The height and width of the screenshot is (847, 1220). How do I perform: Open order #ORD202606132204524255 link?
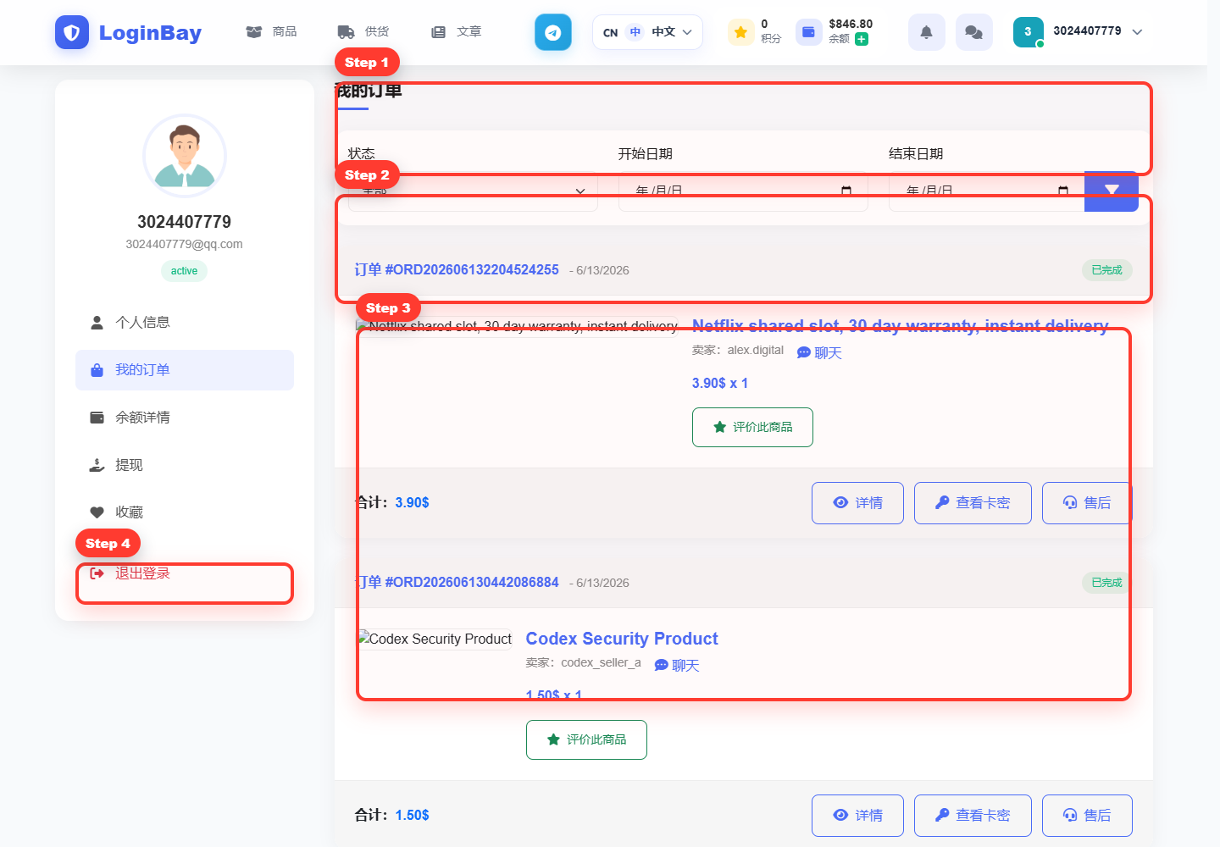[x=457, y=269]
